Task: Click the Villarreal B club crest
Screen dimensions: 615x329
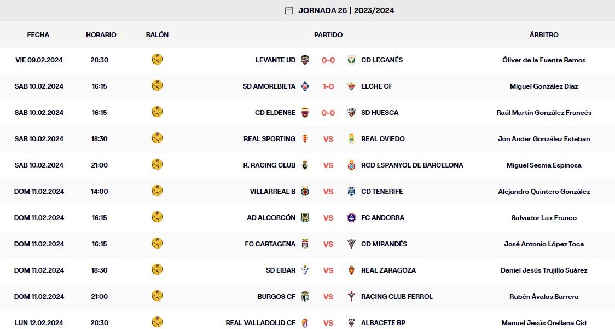Action: pos(305,192)
